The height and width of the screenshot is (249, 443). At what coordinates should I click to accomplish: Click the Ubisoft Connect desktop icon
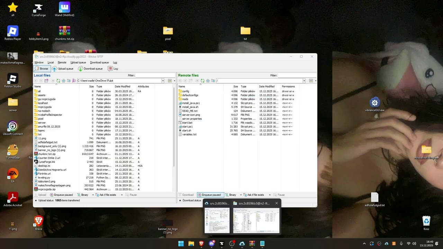(x=13, y=128)
